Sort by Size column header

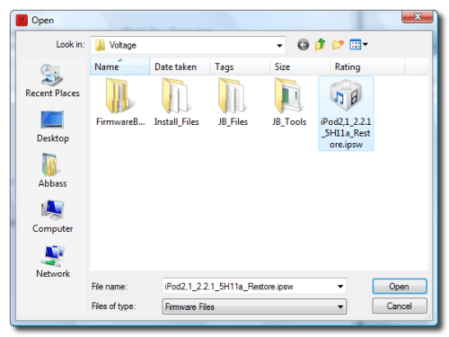point(300,67)
